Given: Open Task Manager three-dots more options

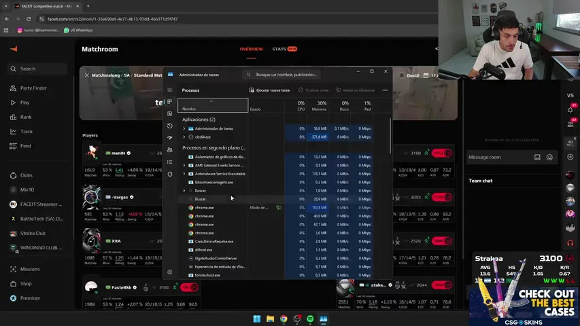Looking at the screenshot, I should point(385,90).
